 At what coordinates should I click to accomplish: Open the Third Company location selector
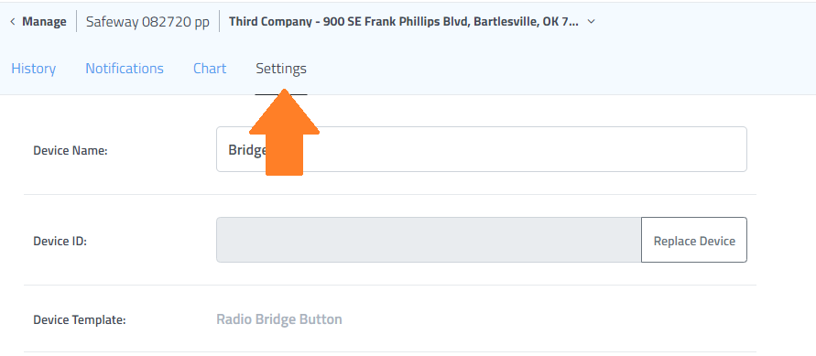click(403, 22)
